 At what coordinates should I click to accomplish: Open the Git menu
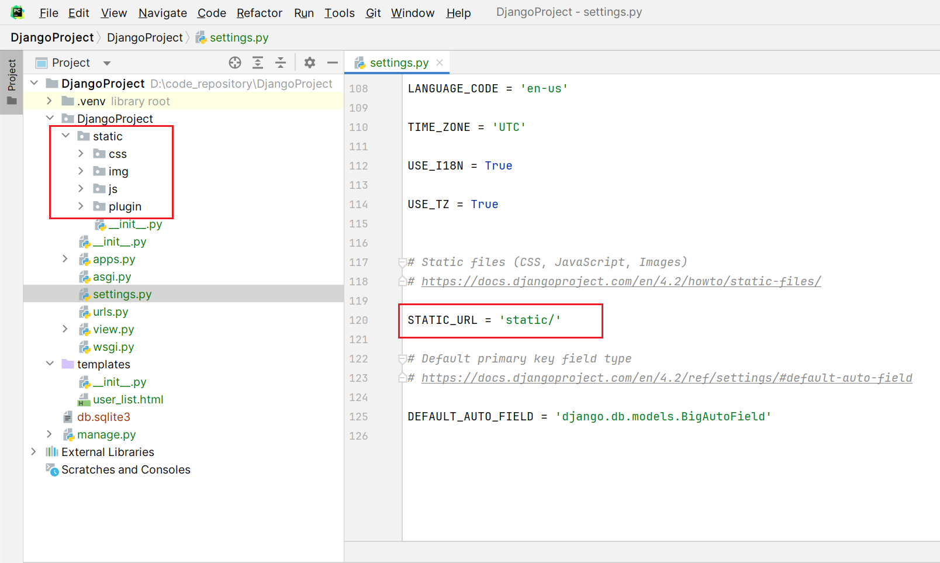374,13
